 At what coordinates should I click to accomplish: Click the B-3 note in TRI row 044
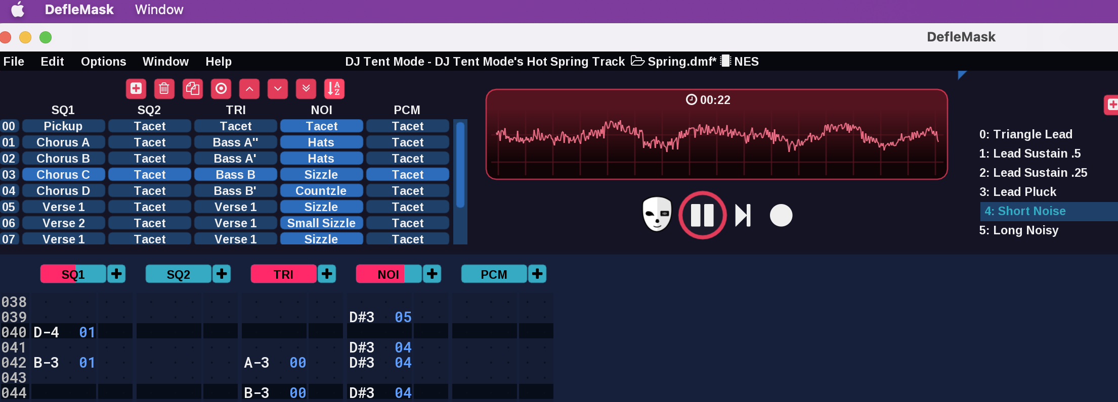pos(256,393)
